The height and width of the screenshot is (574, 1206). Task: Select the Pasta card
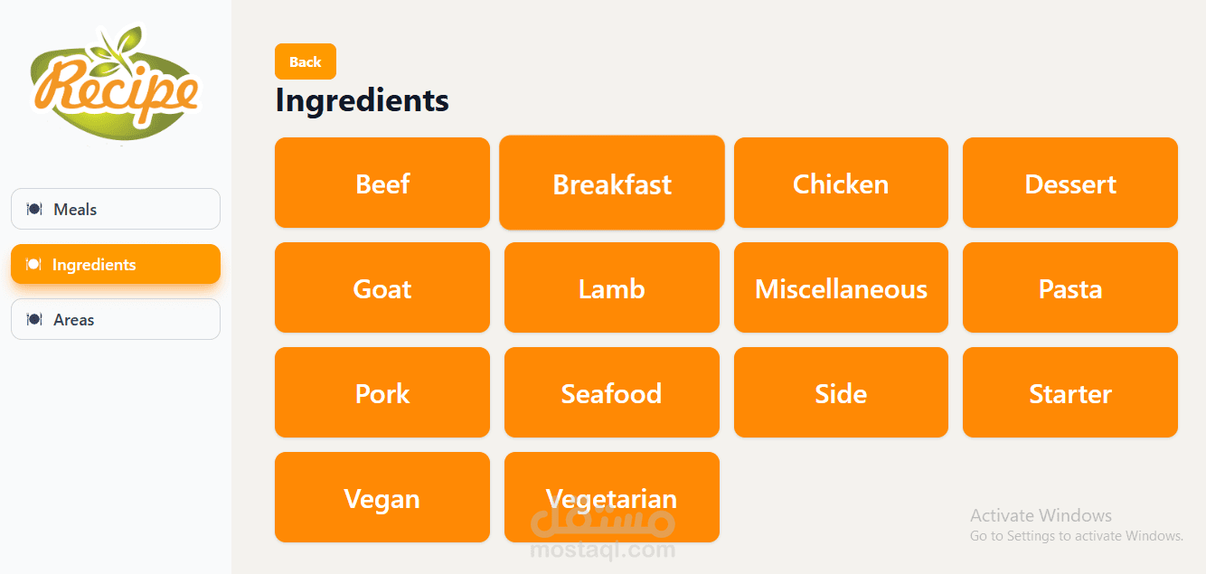click(x=1069, y=287)
